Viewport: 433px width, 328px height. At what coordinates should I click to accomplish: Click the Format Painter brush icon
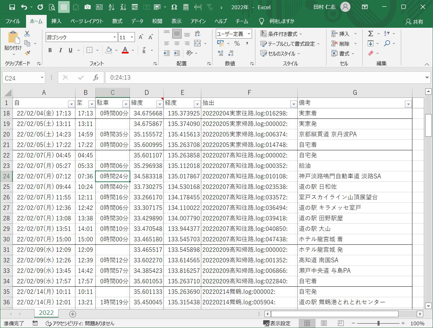[27, 53]
